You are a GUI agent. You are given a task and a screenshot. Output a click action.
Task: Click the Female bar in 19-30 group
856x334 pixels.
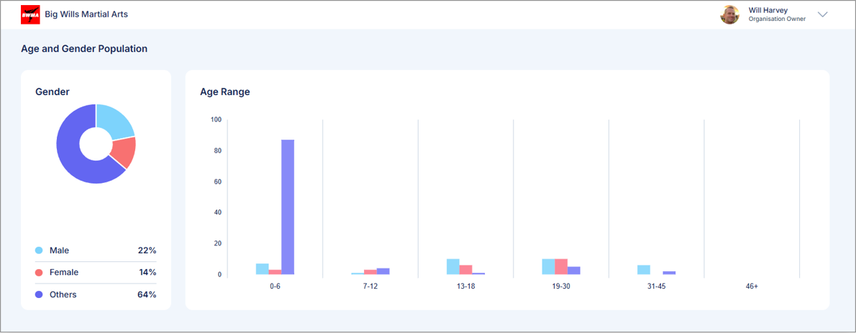(x=561, y=267)
